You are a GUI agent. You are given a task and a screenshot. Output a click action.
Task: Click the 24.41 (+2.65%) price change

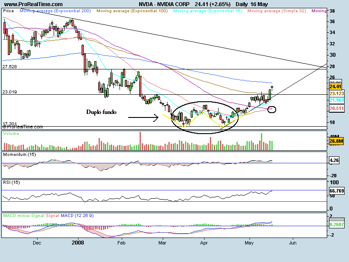coord(212,4)
